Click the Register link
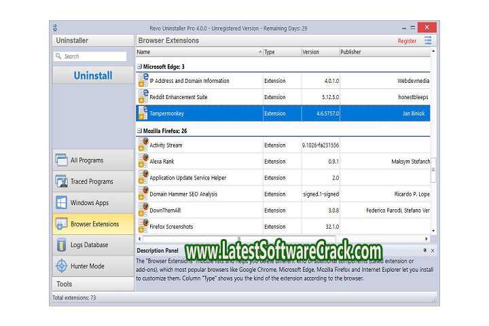489x326 pixels. [x=407, y=41]
